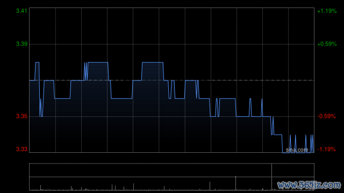Open the sina.com watermark link
The image size is (344, 193).
(x=297, y=150)
